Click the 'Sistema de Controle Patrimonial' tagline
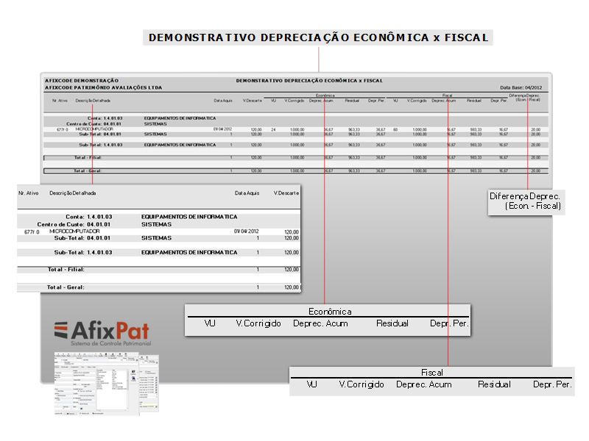Image resolution: width=589 pixels, height=441 pixels. point(111,343)
